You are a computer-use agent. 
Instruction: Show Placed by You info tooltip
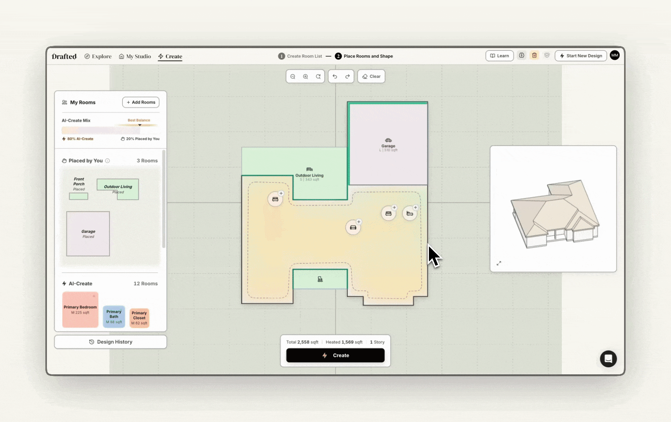[x=108, y=161]
